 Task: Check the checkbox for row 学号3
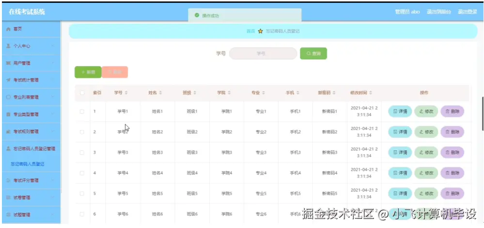(82, 153)
